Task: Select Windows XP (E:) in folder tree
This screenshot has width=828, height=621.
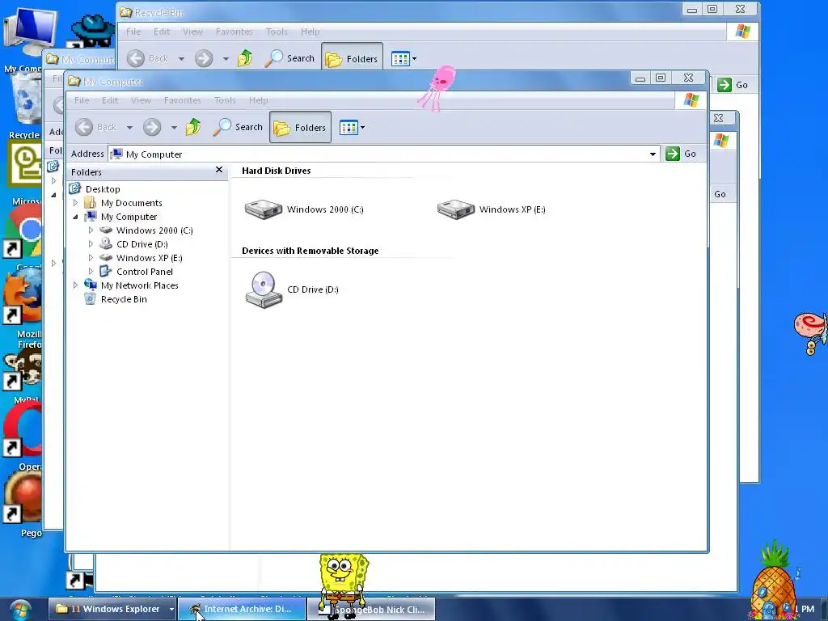Action: point(149,258)
